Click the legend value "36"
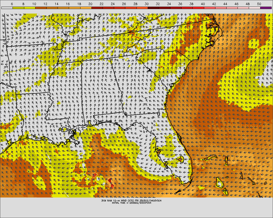 (x=180, y=4)
